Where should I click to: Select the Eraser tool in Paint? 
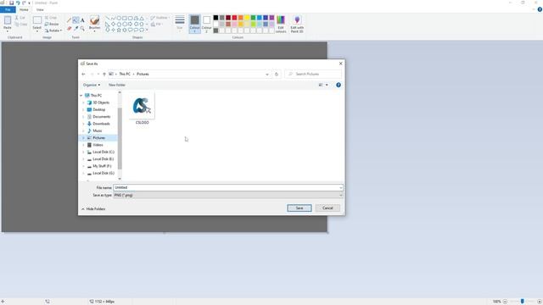[69, 28]
